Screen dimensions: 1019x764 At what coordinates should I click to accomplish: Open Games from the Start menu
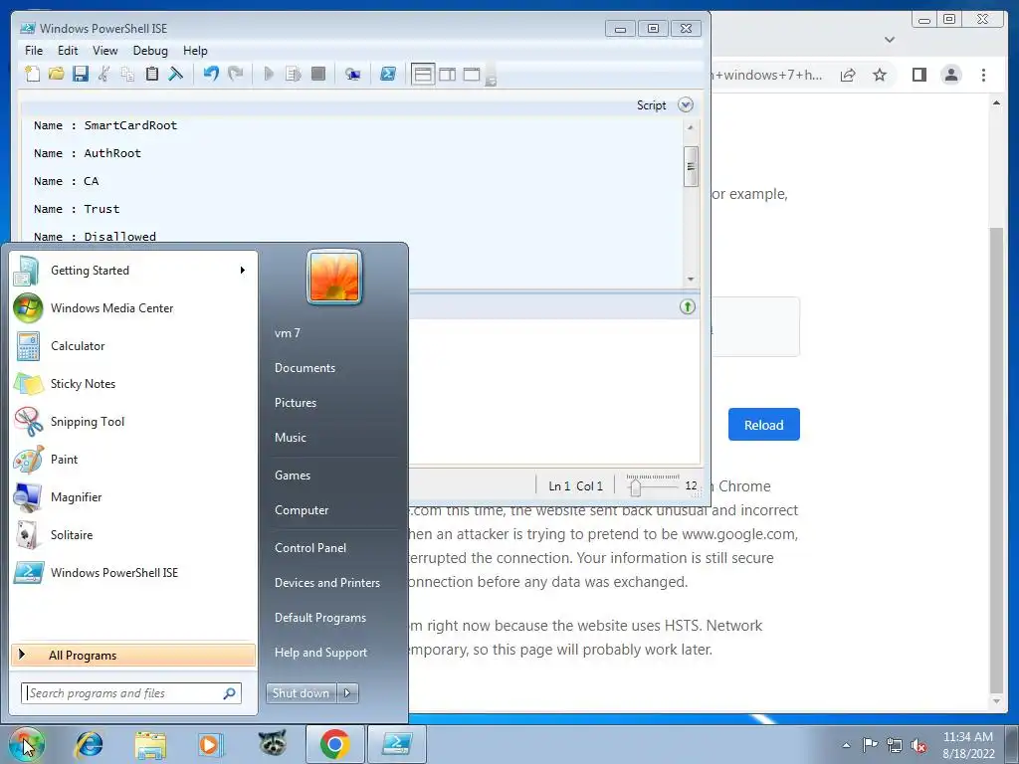pos(293,475)
